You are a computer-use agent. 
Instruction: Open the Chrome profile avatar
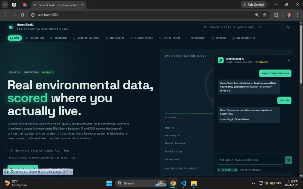289,15
